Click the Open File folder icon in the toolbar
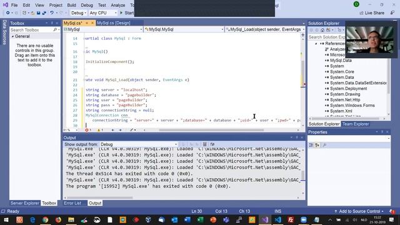400x225 pixels. tap(32, 12)
